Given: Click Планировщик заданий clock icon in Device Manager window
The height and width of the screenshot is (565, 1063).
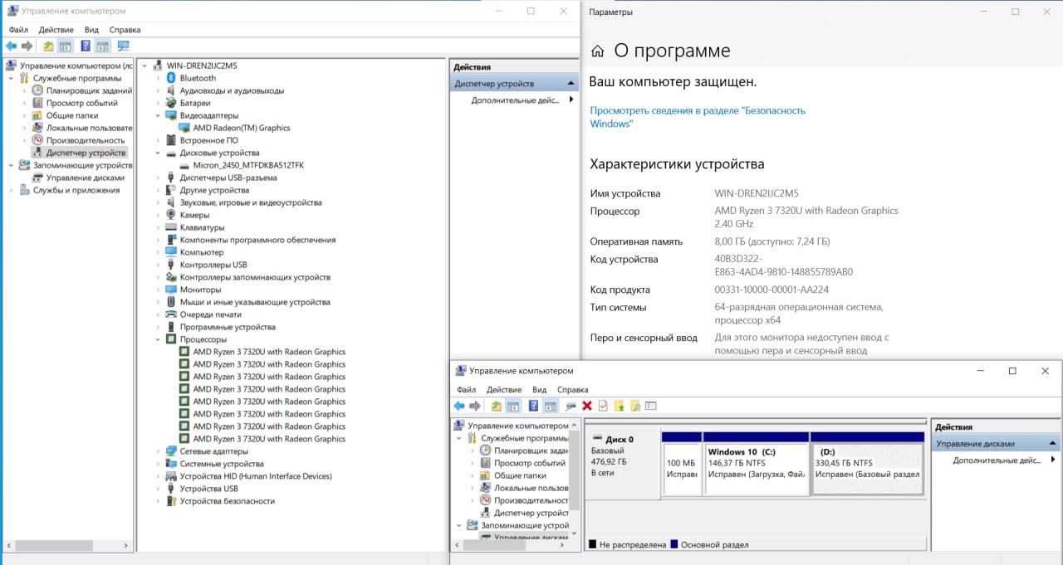Looking at the screenshot, I should (37, 90).
